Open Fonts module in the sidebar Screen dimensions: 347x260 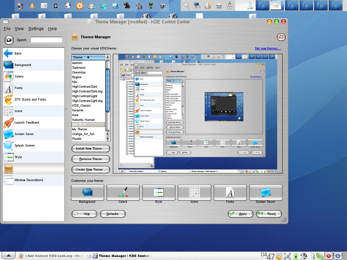click(x=34, y=88)
